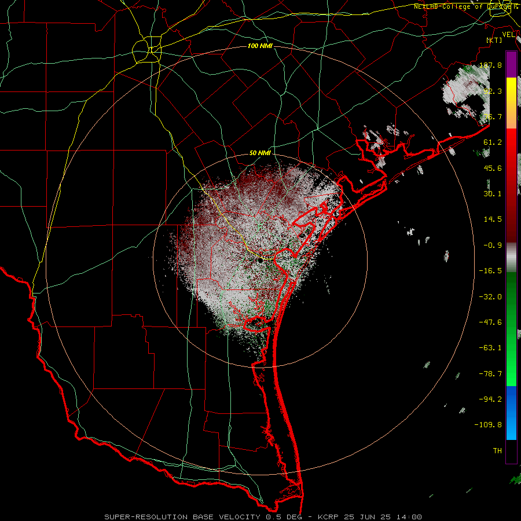
Task: Click the -63.1 value on velocity scale
Action: click(490, 348)
